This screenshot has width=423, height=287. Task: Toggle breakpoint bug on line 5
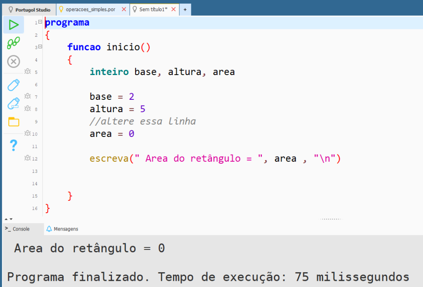(28, 71)
